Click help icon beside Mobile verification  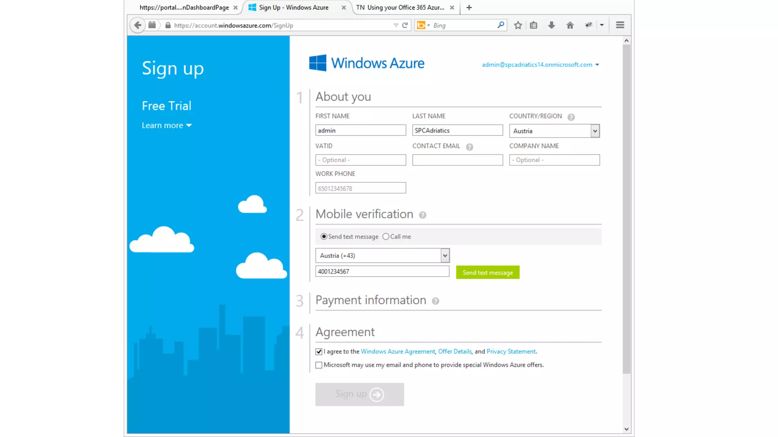point(422,215)
